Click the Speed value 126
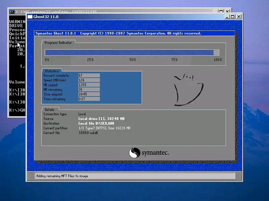 (89, 80)
